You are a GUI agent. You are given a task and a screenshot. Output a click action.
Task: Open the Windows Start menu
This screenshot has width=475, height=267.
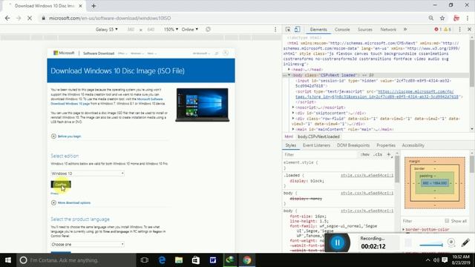[8, 260]
